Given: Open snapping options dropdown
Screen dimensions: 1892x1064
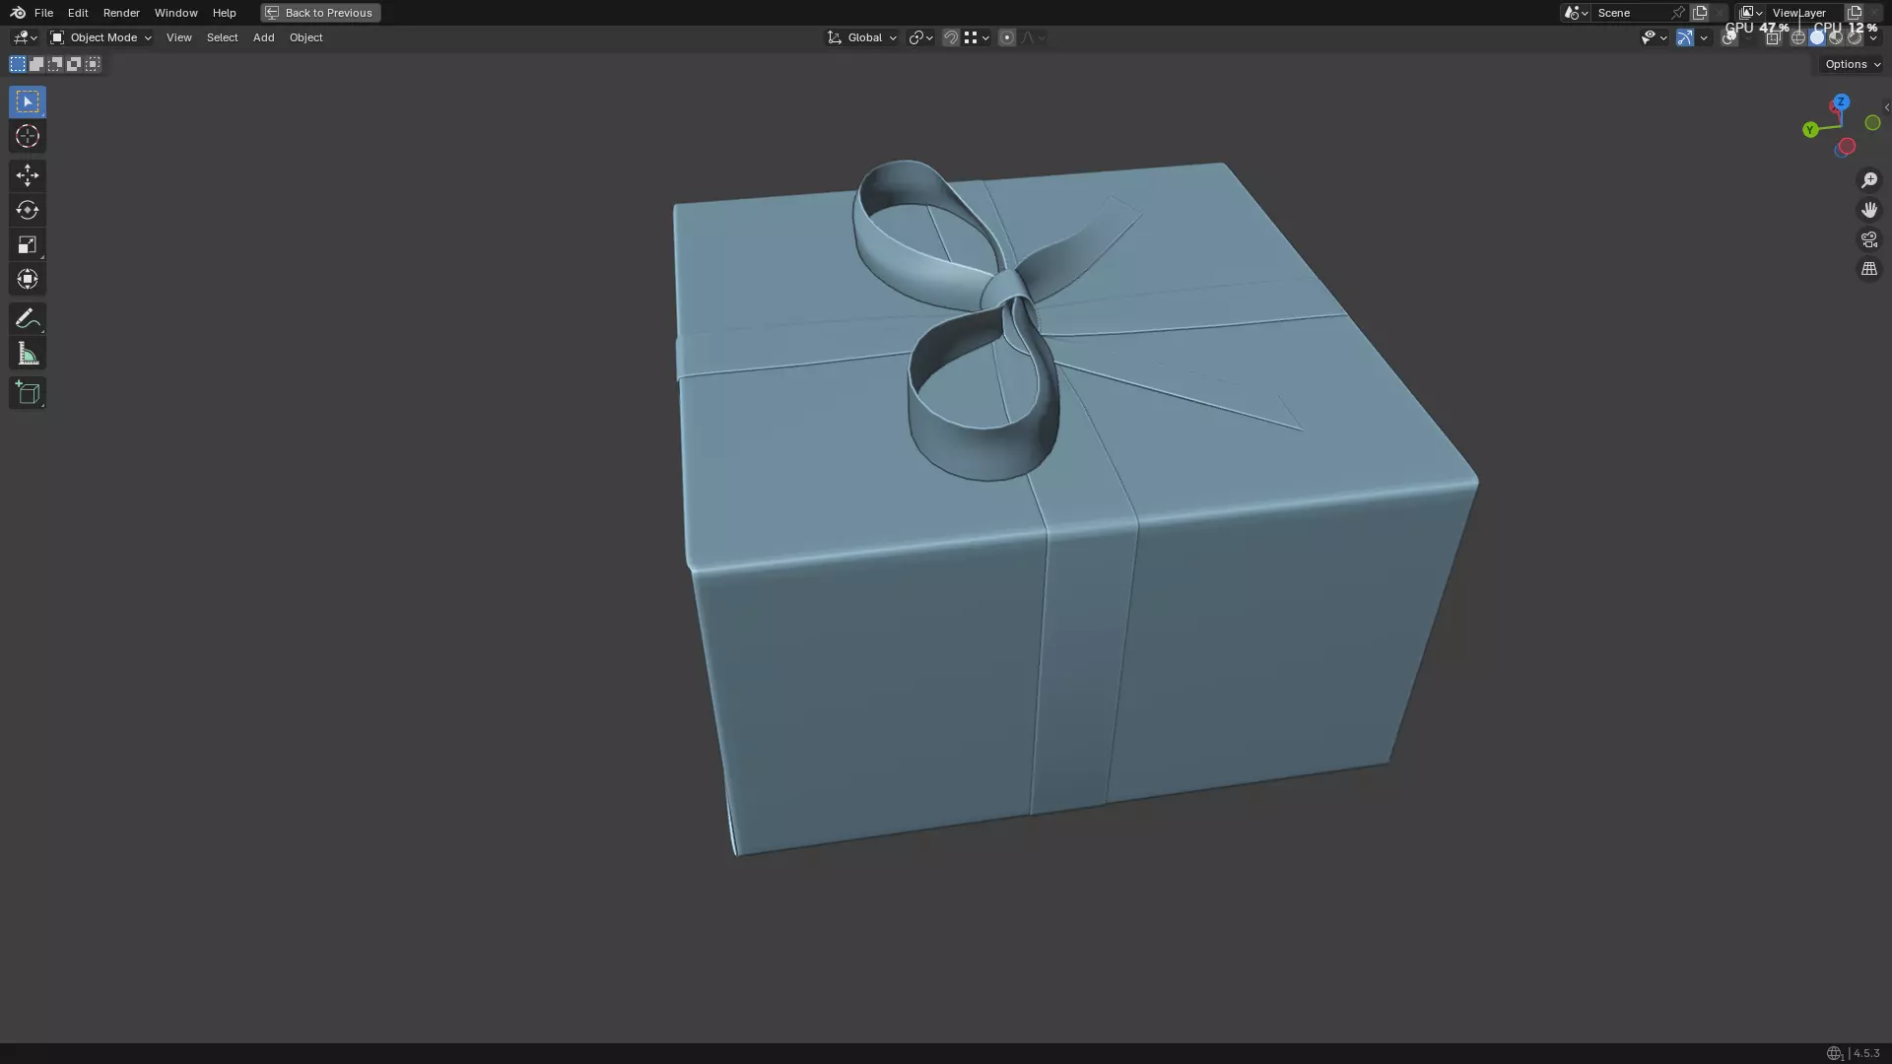Looking at the screenshot, I should [x=977, y=37].
